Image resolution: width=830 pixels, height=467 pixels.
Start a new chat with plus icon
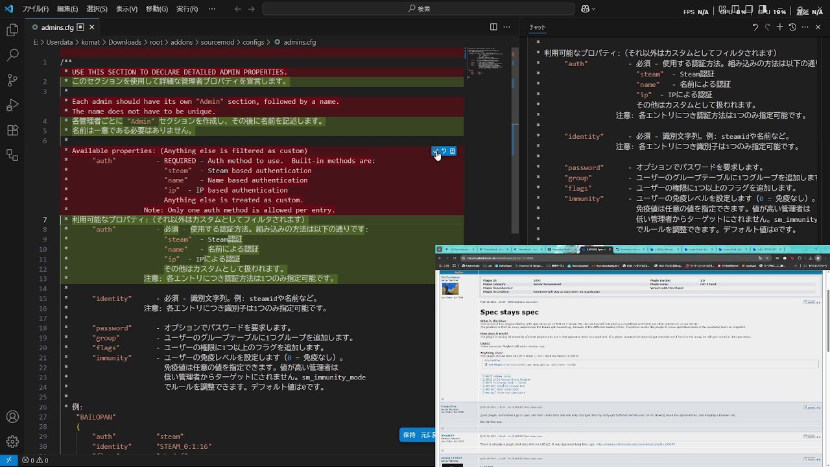[x=780, y=27]
